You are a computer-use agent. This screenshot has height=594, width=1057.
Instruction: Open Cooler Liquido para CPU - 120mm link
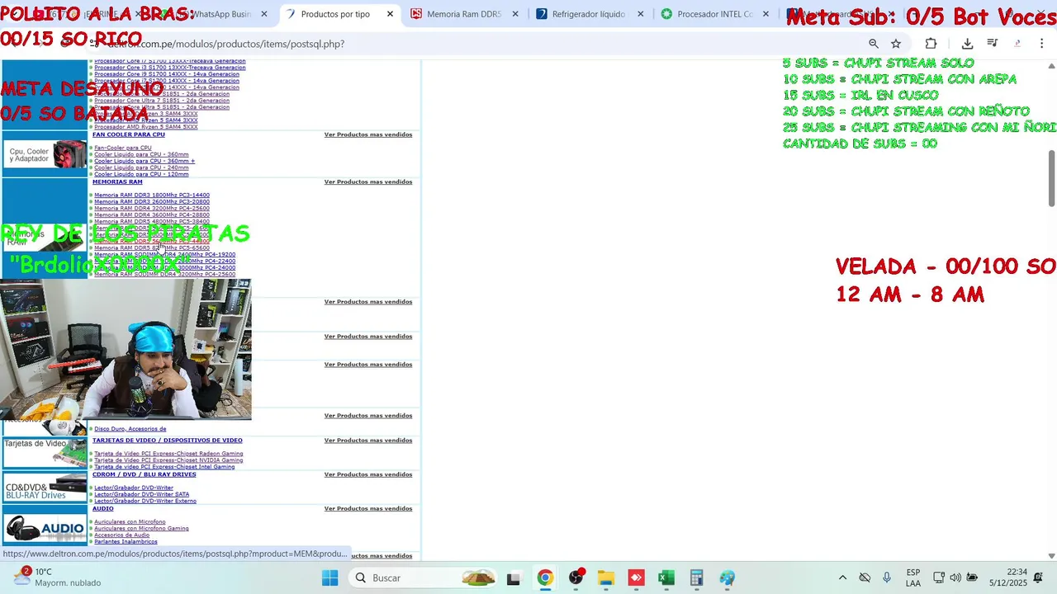click(141, 174)
